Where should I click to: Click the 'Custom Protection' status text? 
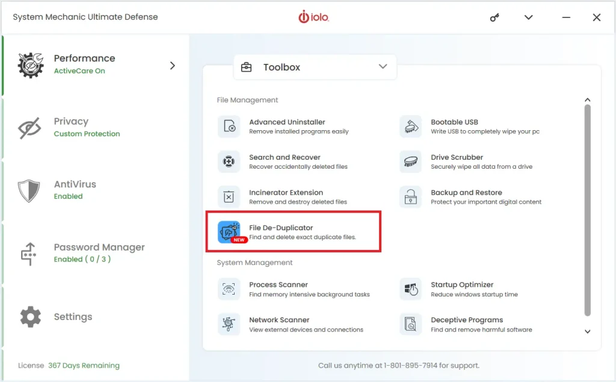87,134
